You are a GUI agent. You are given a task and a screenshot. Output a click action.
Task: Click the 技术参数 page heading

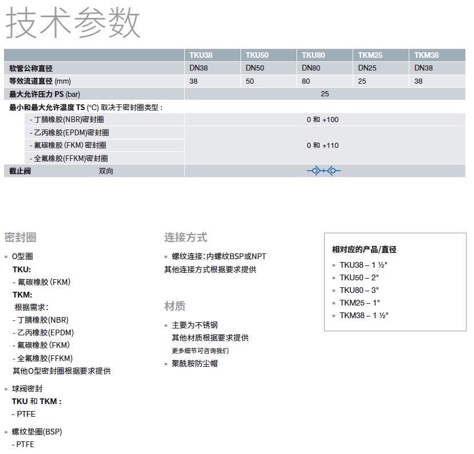click(x=73, y=23)
